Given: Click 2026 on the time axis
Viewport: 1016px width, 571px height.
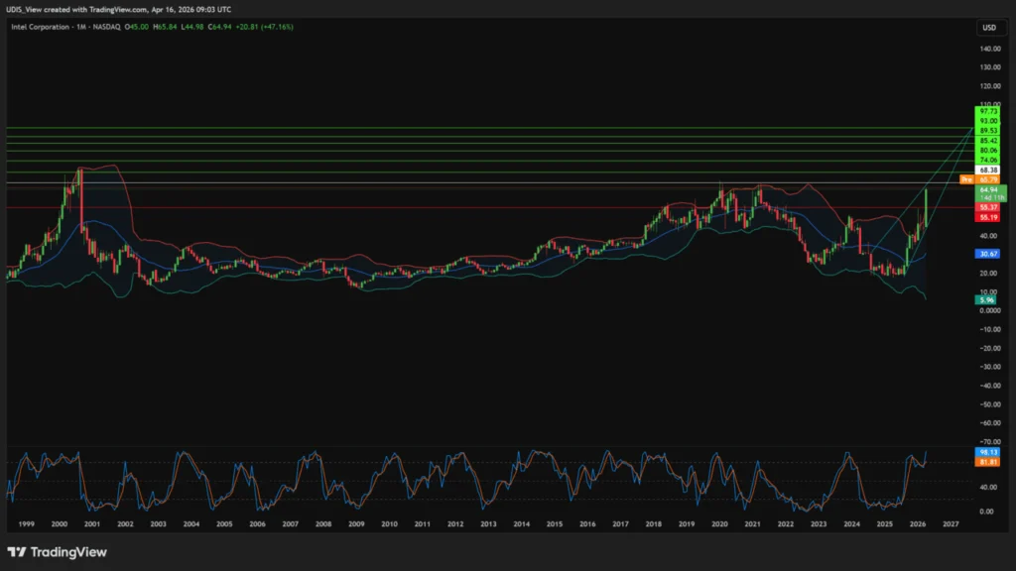Looking at the screenshot, I should (918, 523).
